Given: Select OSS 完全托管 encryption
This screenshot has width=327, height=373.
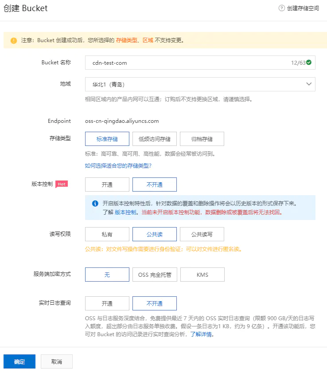Looking at the screenshot, I should point(155,275).
